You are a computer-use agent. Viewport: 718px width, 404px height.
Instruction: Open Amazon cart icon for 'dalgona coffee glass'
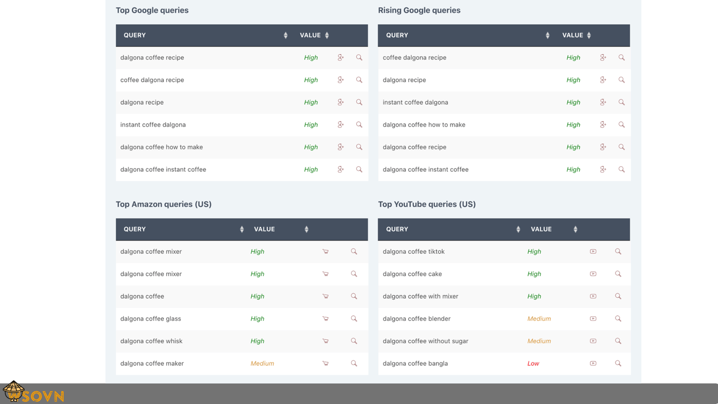pyautogui.click(x=325, y=319)
